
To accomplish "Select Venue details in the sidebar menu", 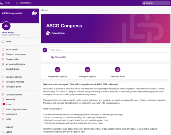I will (12, 50).
